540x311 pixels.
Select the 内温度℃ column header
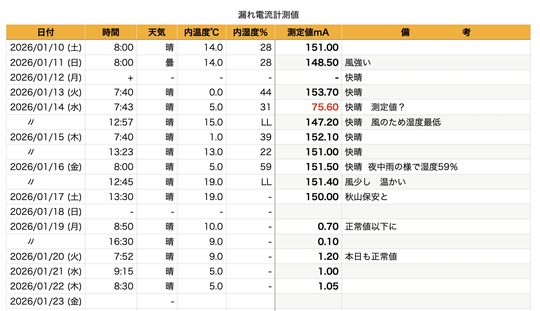202,32
